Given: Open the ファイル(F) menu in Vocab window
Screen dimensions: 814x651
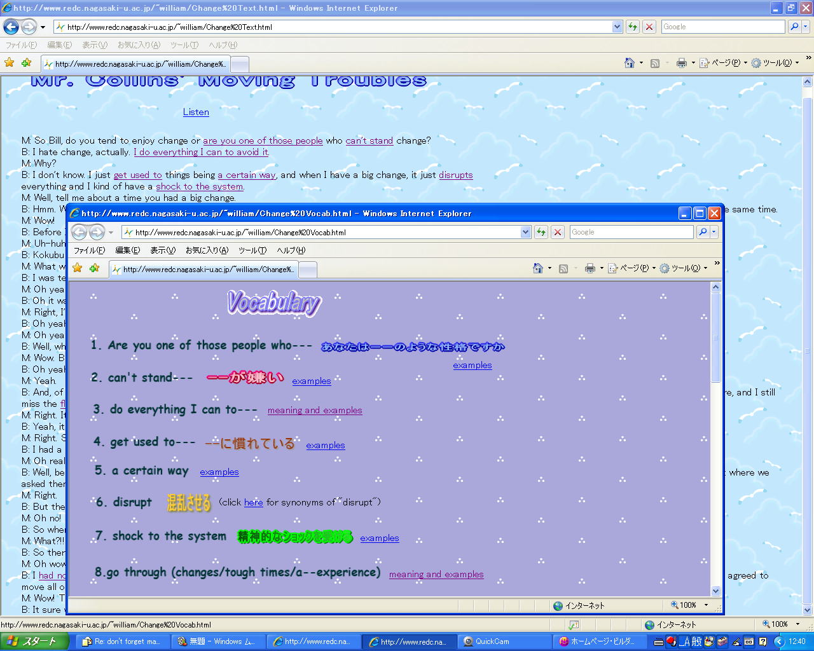Looking at the screenshot, I should click(x=89, y=250).
